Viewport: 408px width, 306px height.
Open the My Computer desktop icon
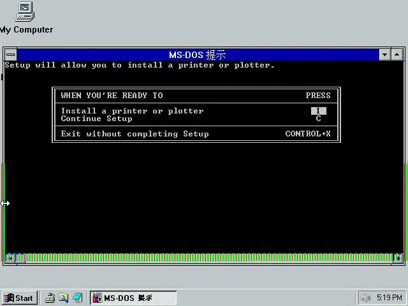tap(25, 17)
